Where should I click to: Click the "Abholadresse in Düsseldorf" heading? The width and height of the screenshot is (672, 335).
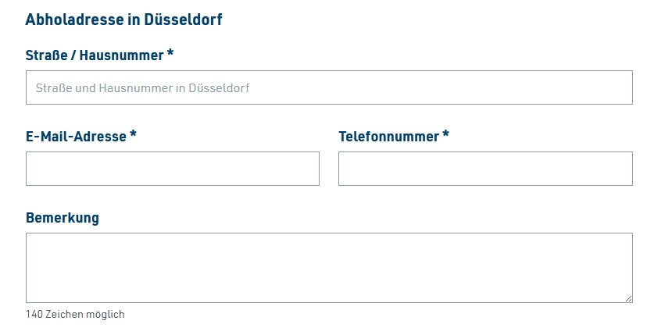coord(123,20)
